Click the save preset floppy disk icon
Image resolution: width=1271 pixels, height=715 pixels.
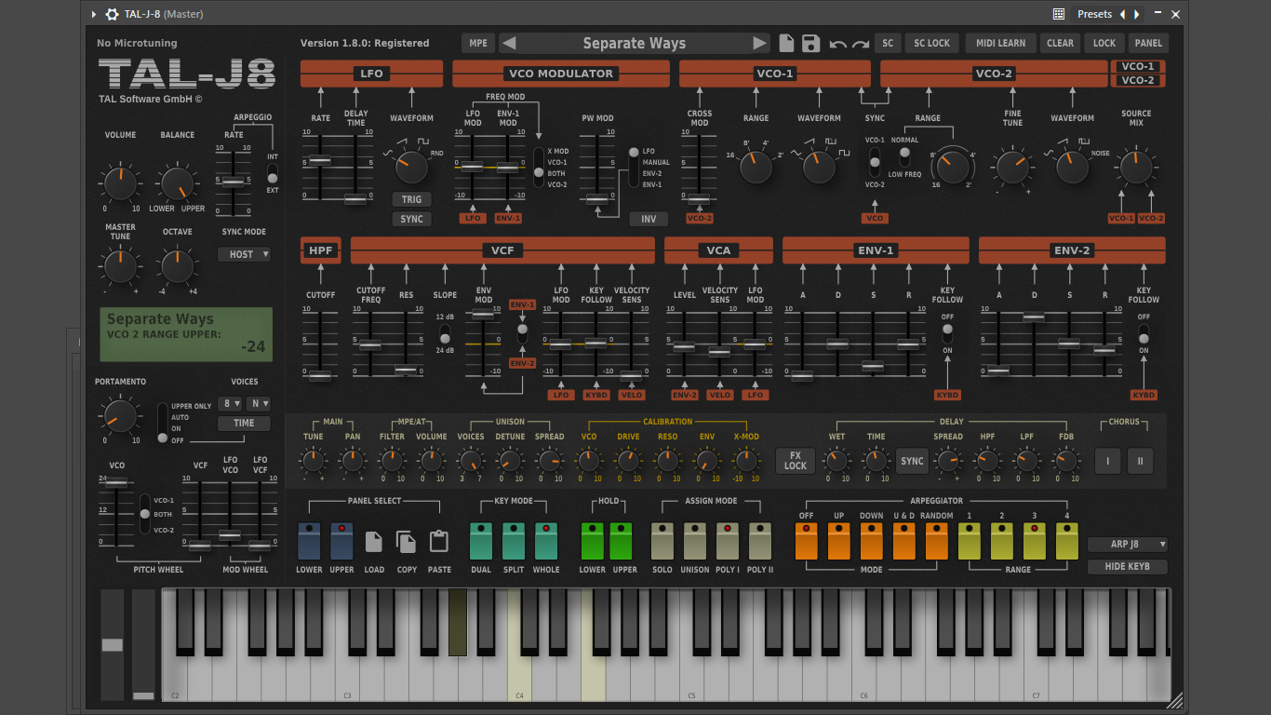coord(810,43)
